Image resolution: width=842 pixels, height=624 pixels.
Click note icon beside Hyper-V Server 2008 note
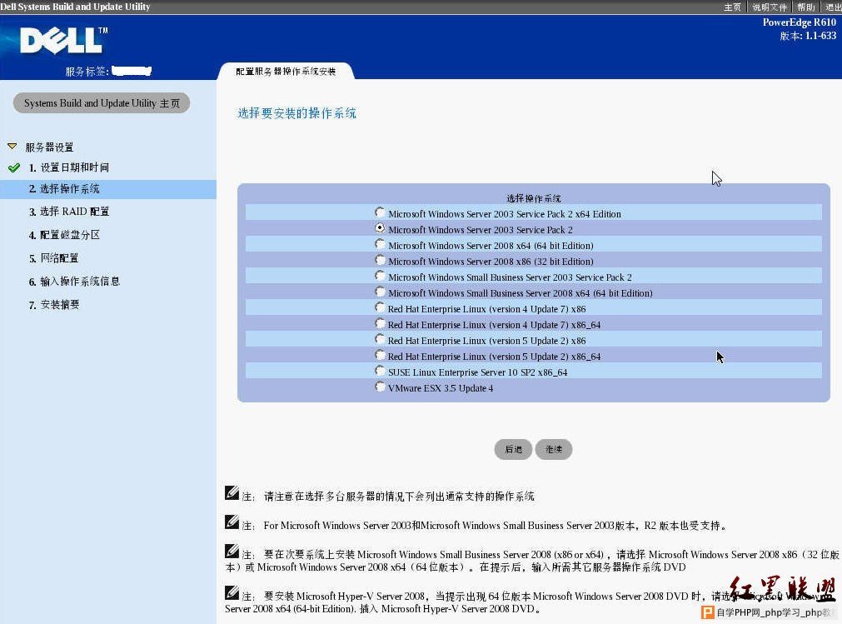[x=232, y=593]
